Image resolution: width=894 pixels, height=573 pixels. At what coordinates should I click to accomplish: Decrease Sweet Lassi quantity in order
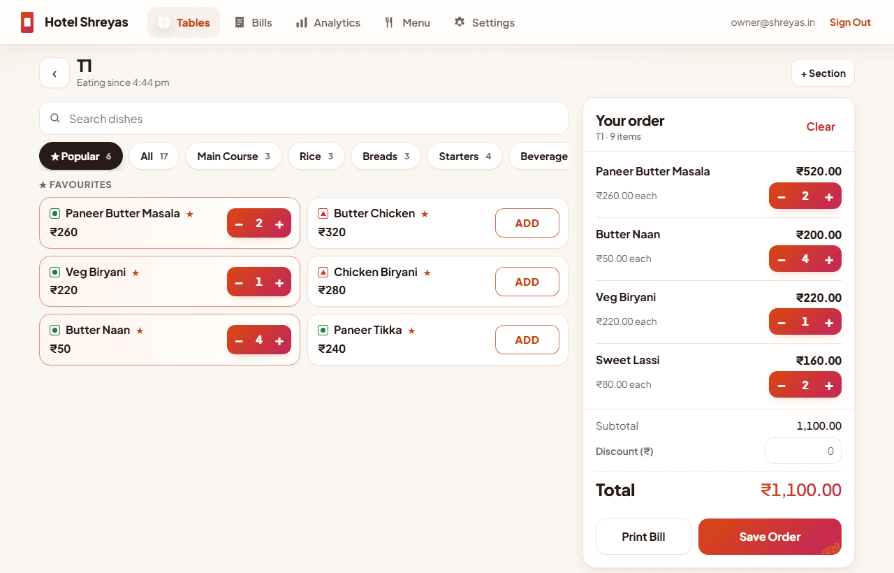782,385
